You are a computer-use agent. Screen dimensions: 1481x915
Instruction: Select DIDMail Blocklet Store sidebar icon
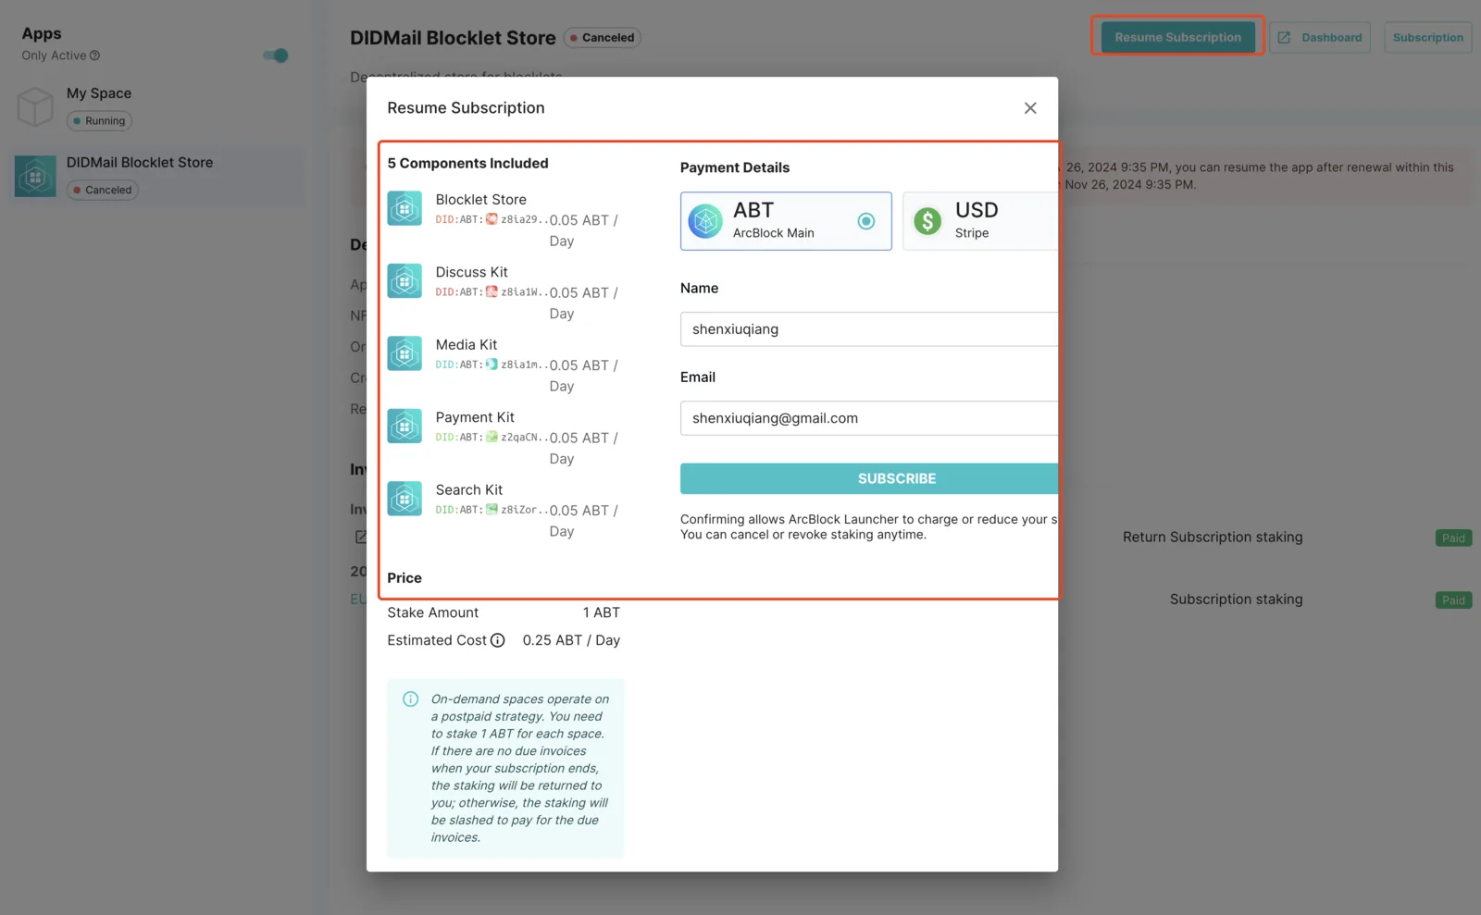(x=36, y=176)
